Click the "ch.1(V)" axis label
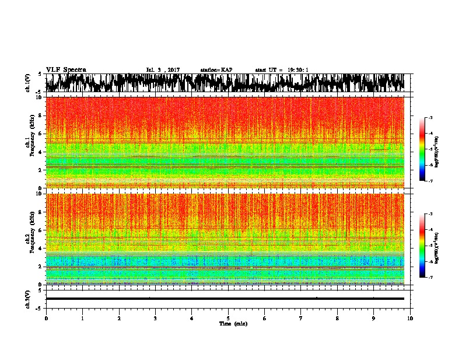The height and width of the screenshot is (357, 462). tap(28, 83)
